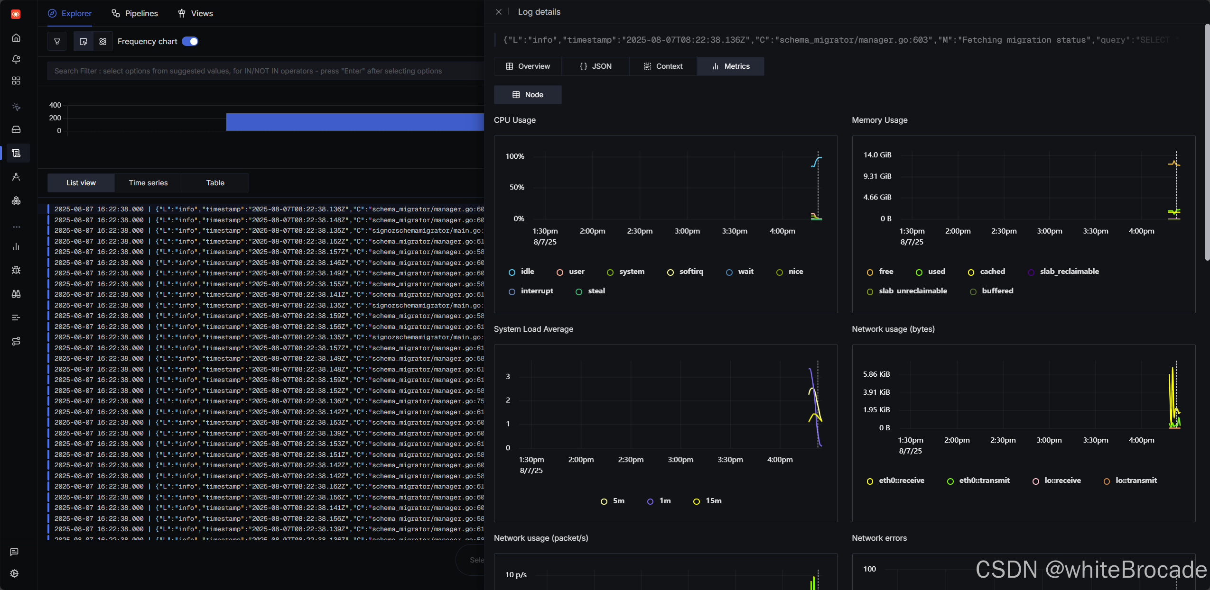
Task: Open the cubes Integrations sidebar icon
Action: tap(16, 200)
